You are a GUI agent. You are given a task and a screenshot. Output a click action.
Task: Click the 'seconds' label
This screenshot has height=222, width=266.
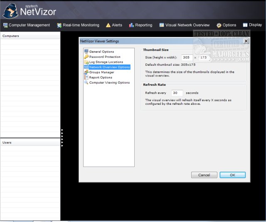192,93
